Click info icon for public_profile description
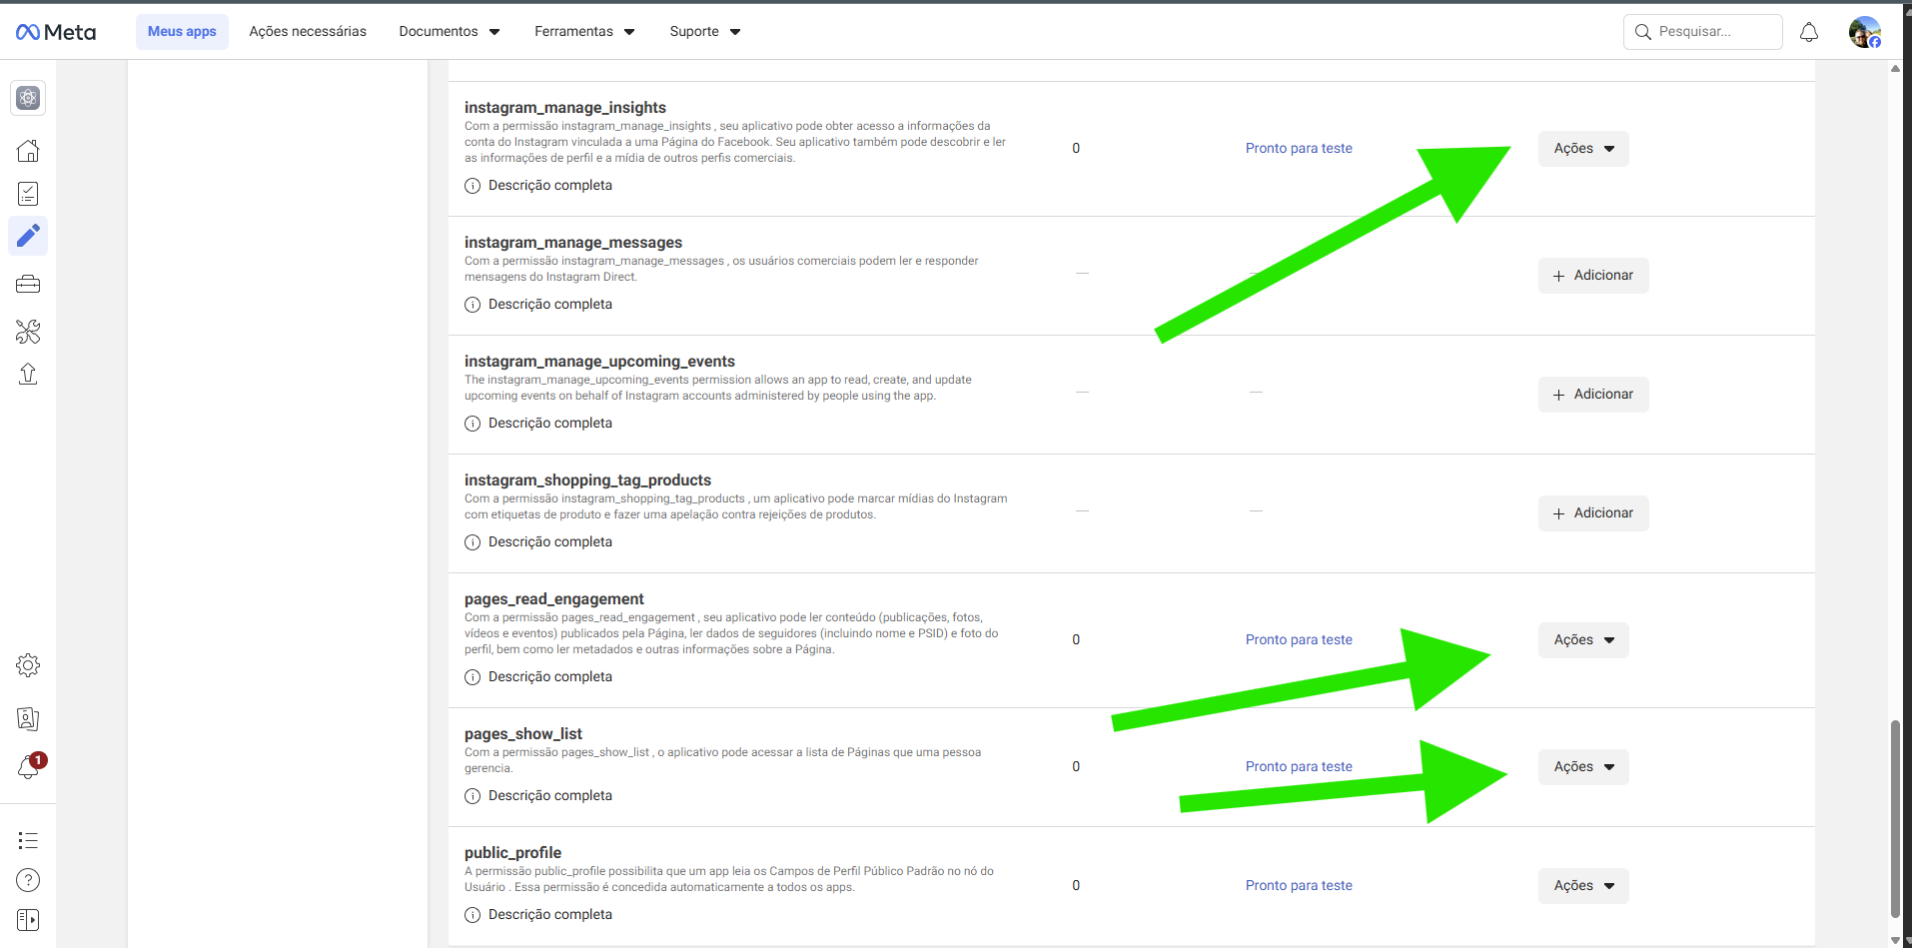1912x948 pixels. (473, 915)
